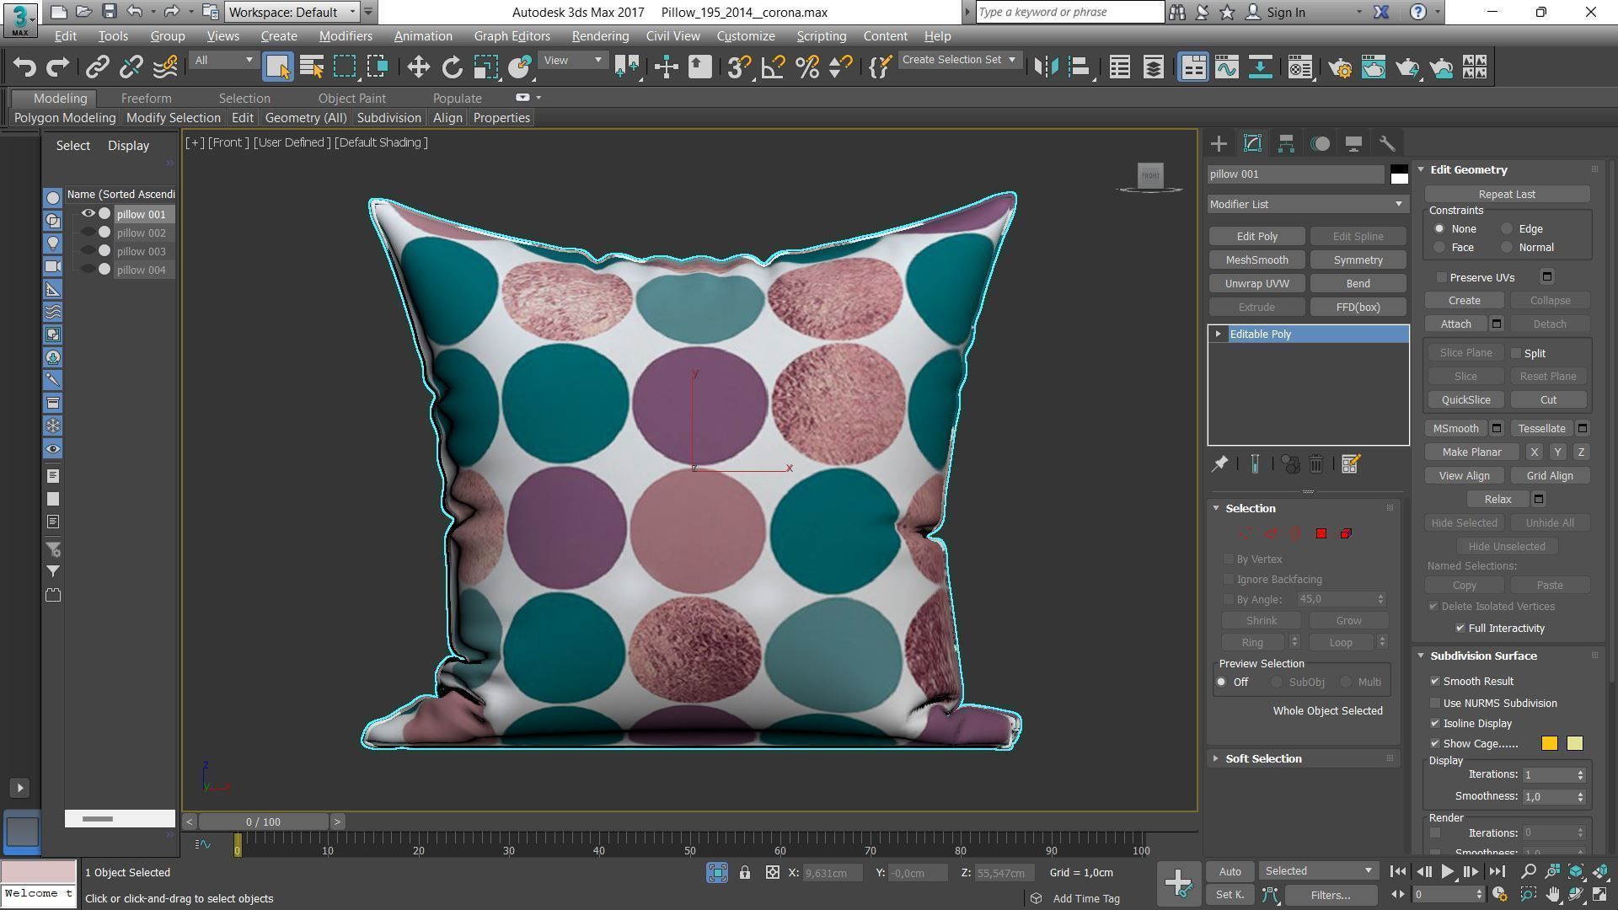Click the MeshSmooth modifier button
The height and width of the screenshot is (910, 1618).
point(1256,260)
